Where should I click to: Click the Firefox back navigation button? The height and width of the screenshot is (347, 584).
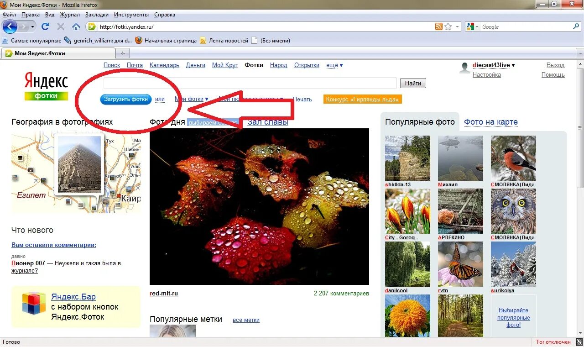[10, 26]
